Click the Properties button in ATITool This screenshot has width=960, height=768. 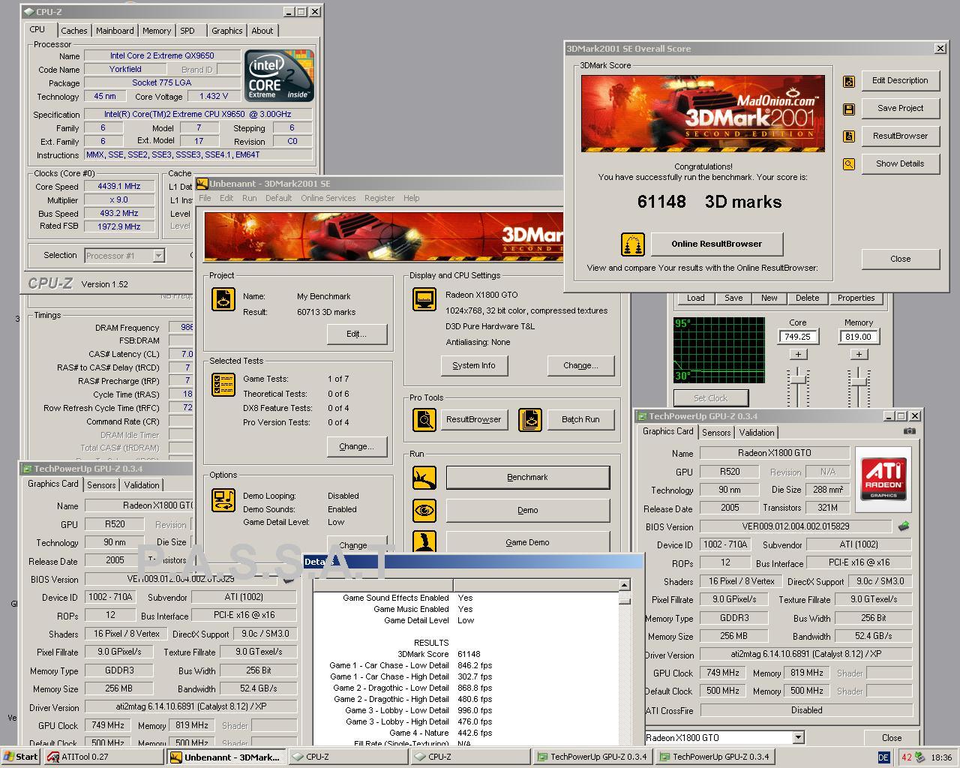point(856,298)
